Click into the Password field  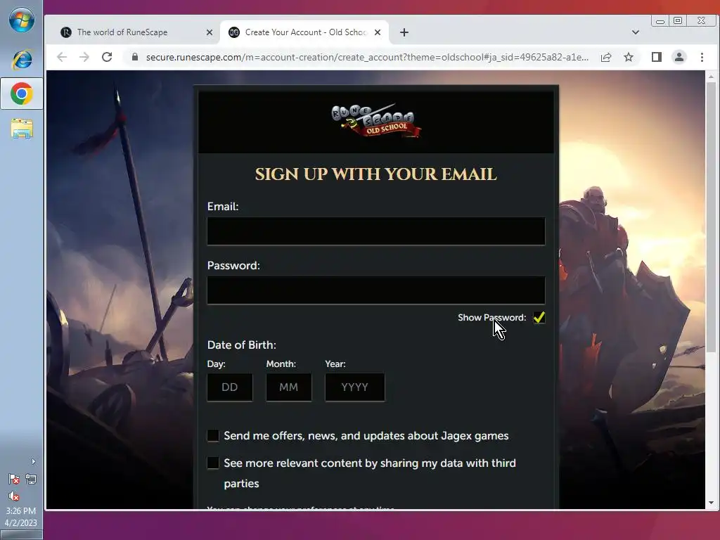pos(376,290)
